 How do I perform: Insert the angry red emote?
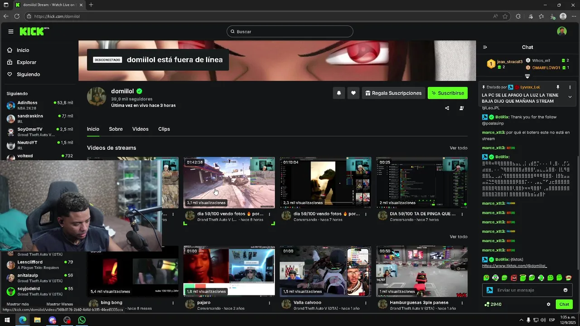[514, 278]
